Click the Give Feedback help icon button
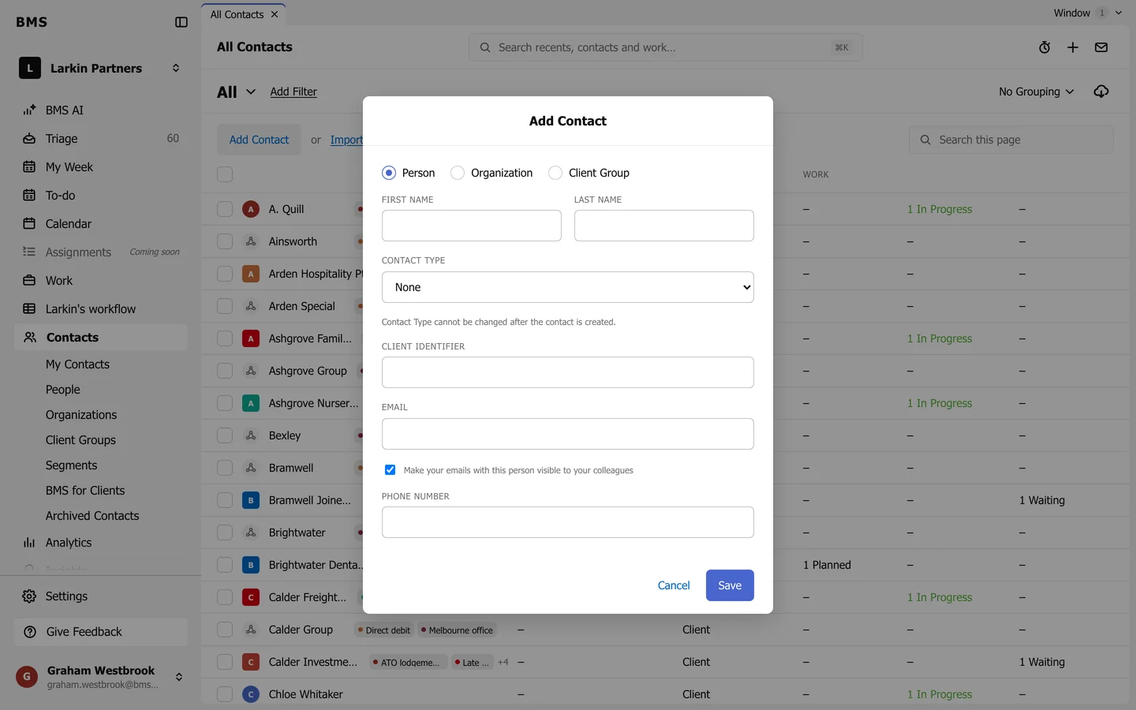The width and height of the screenshot is (1136, 710). [101, 632]
